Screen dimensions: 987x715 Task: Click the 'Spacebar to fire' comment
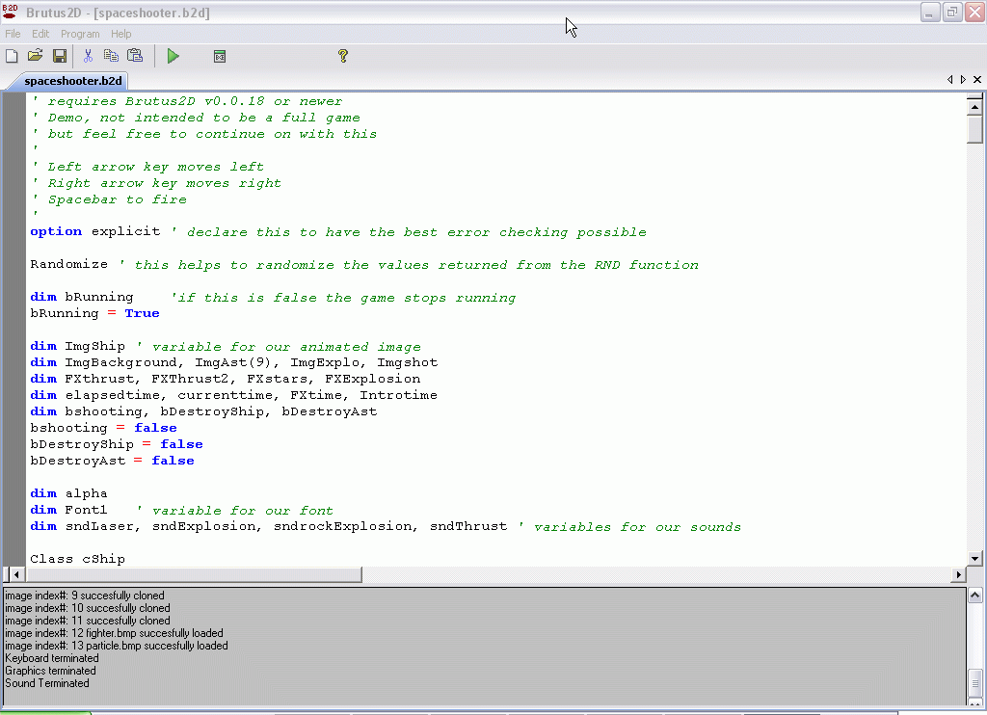[x=110, y=199]
